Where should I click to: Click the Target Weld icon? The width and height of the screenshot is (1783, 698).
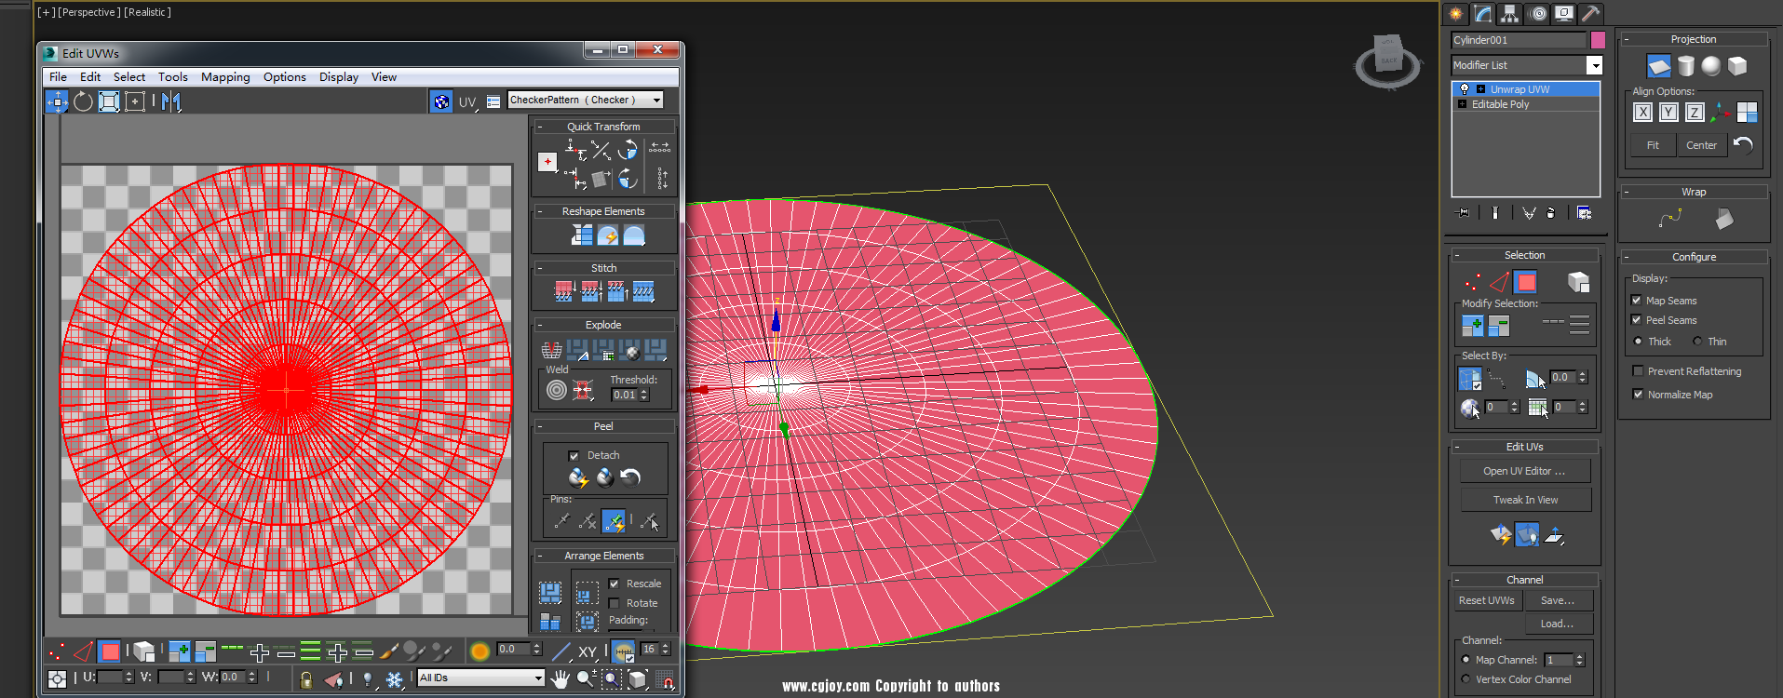point(557,391)
